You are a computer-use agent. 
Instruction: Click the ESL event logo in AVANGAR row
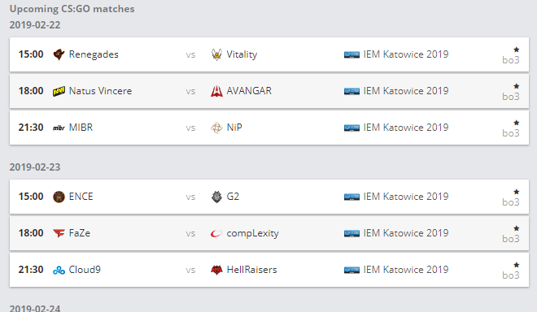pos(351,91)
